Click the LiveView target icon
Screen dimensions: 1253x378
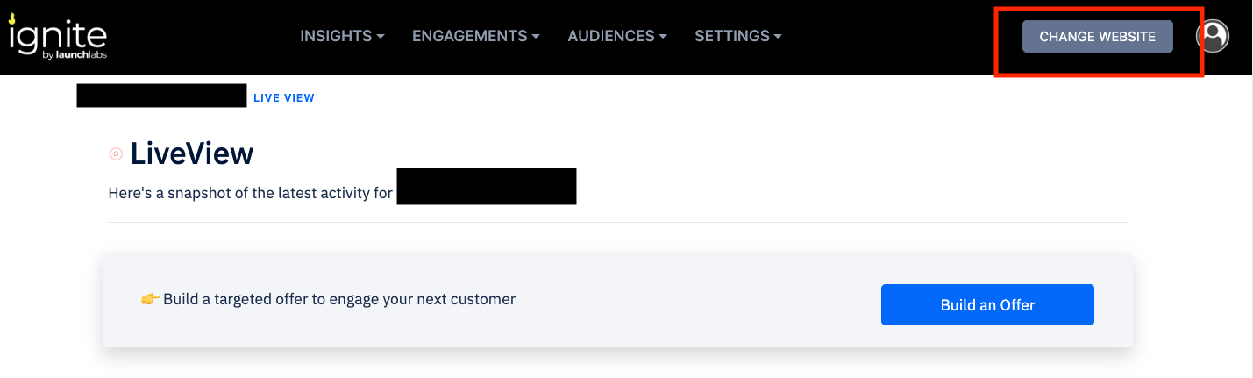(116, 154)
